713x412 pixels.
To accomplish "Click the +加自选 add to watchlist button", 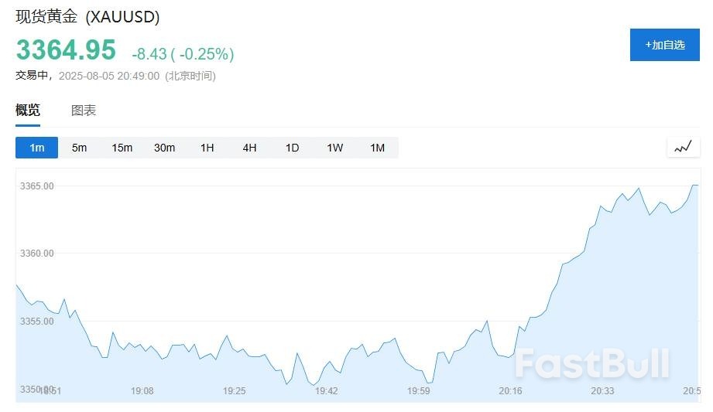I will (664, 45).
